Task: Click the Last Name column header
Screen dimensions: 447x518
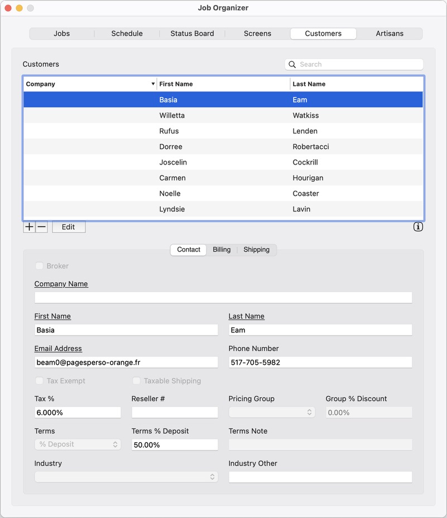Action: coord(356,84)
